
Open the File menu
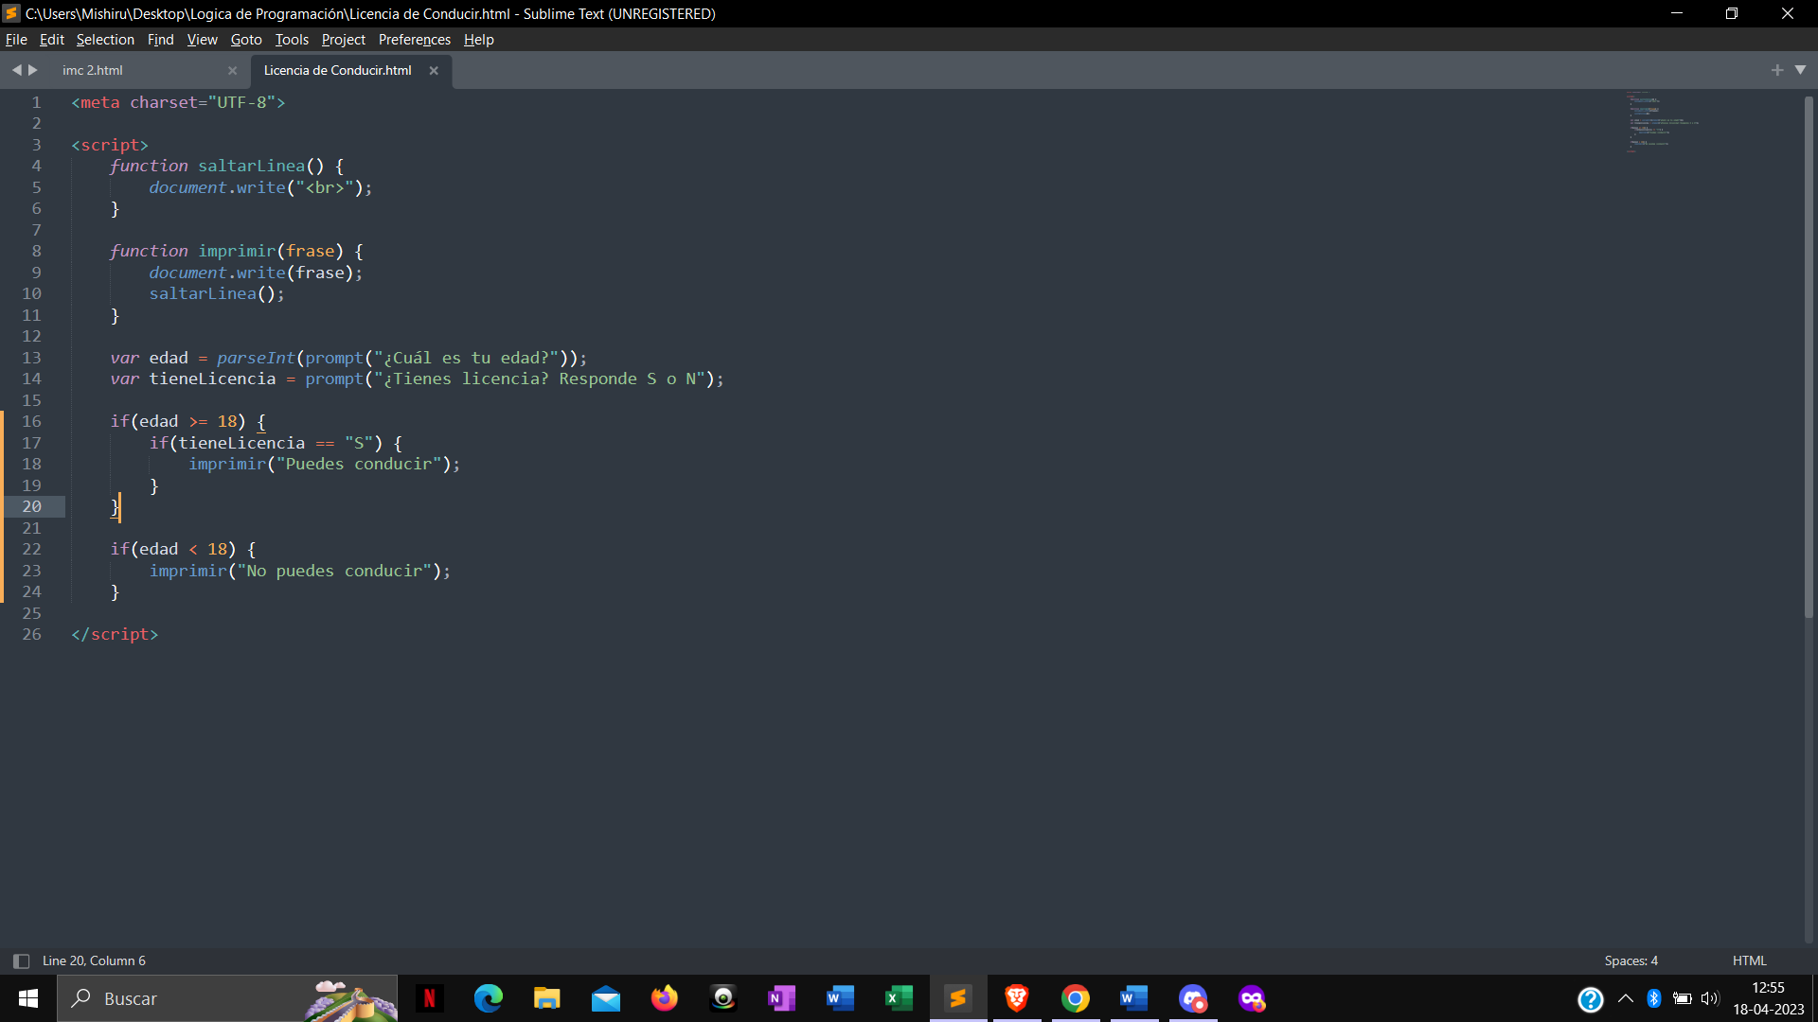pos(16,40)
